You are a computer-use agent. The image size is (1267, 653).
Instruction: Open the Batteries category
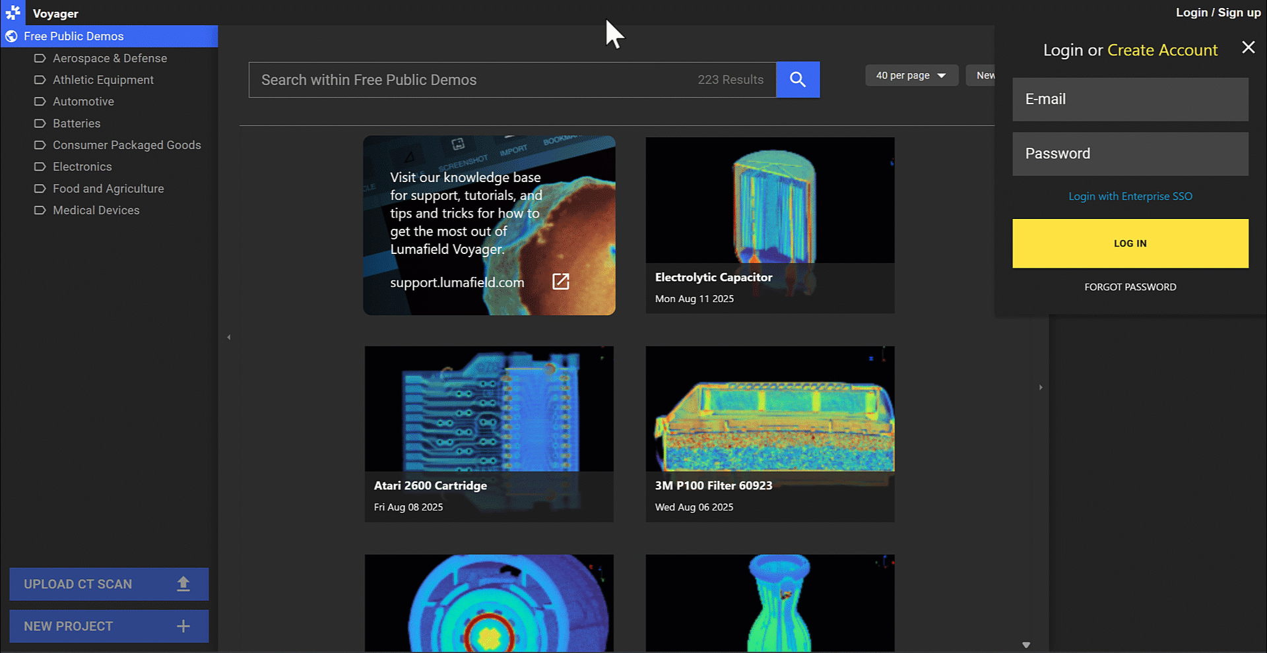77,123
